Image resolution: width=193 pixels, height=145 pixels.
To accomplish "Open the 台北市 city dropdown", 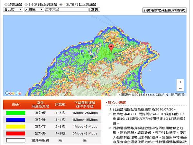I will click(13, 10).
